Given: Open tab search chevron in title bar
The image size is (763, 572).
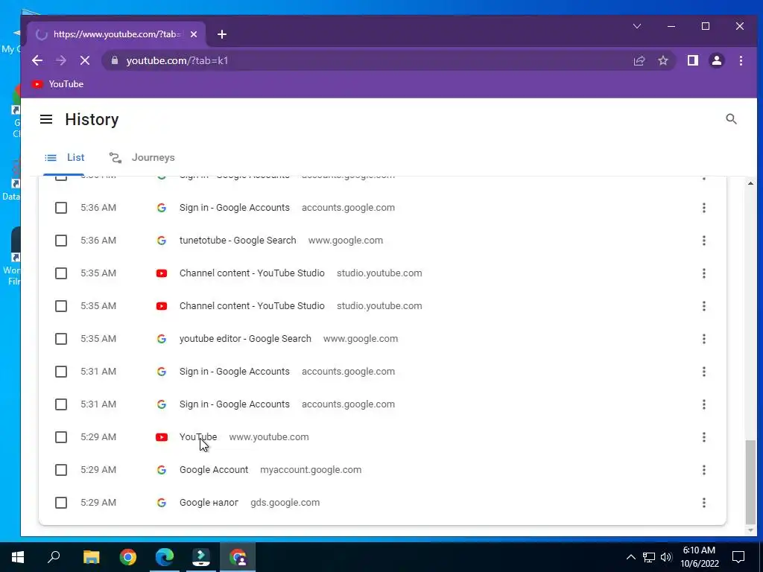Looking at the screenshot, I should click(636, 26).
